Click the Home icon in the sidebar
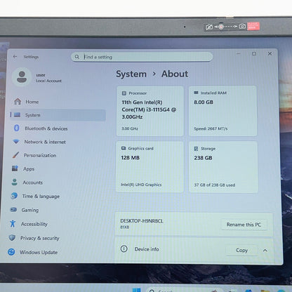The image size is (292, 292). coord(18,101)
